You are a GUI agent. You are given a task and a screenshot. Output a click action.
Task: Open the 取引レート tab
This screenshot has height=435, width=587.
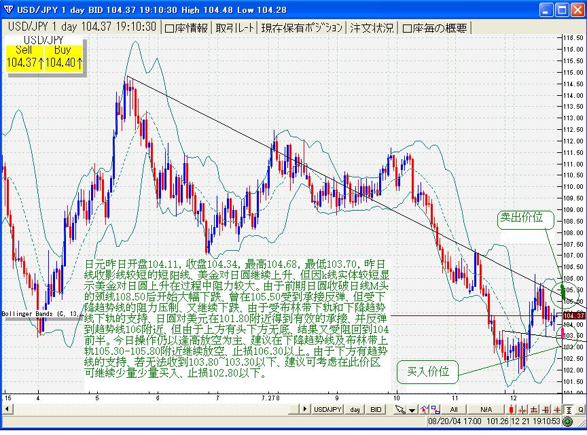tap(234, 28)
